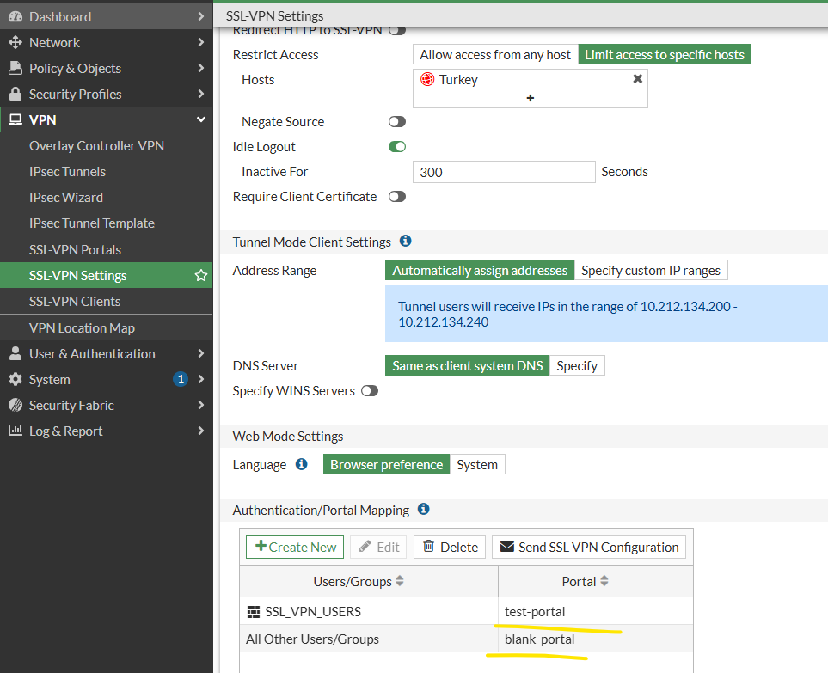Add a host with the plus icon

tap(531, 98)
